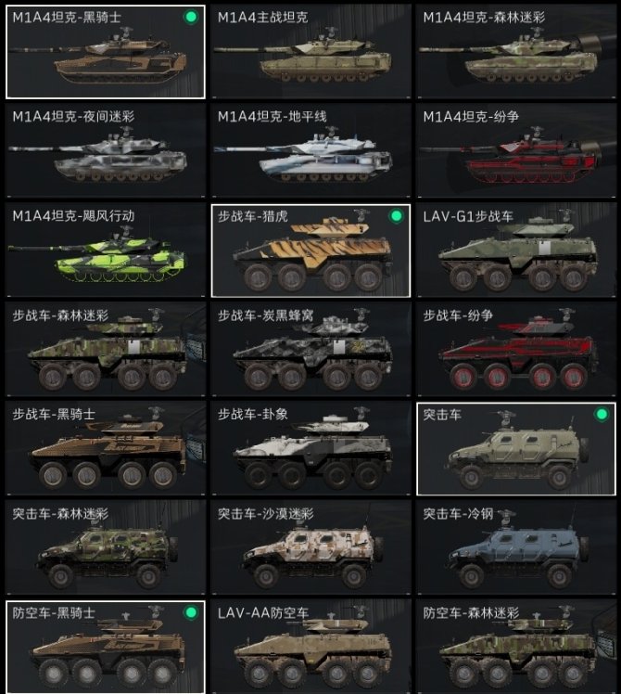Select the M1A4坦克-夜间迷彩 skin
621x694 pixels.
[106, 151]
